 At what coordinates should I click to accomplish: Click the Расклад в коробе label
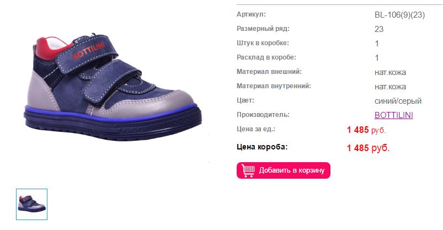266,57
